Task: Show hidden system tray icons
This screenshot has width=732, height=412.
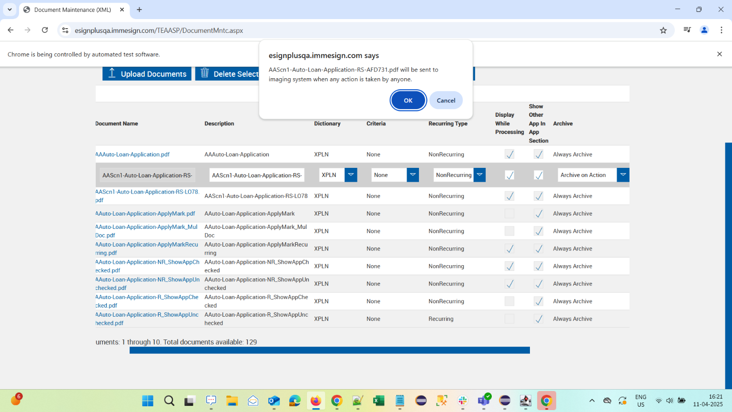Action: 592,401
